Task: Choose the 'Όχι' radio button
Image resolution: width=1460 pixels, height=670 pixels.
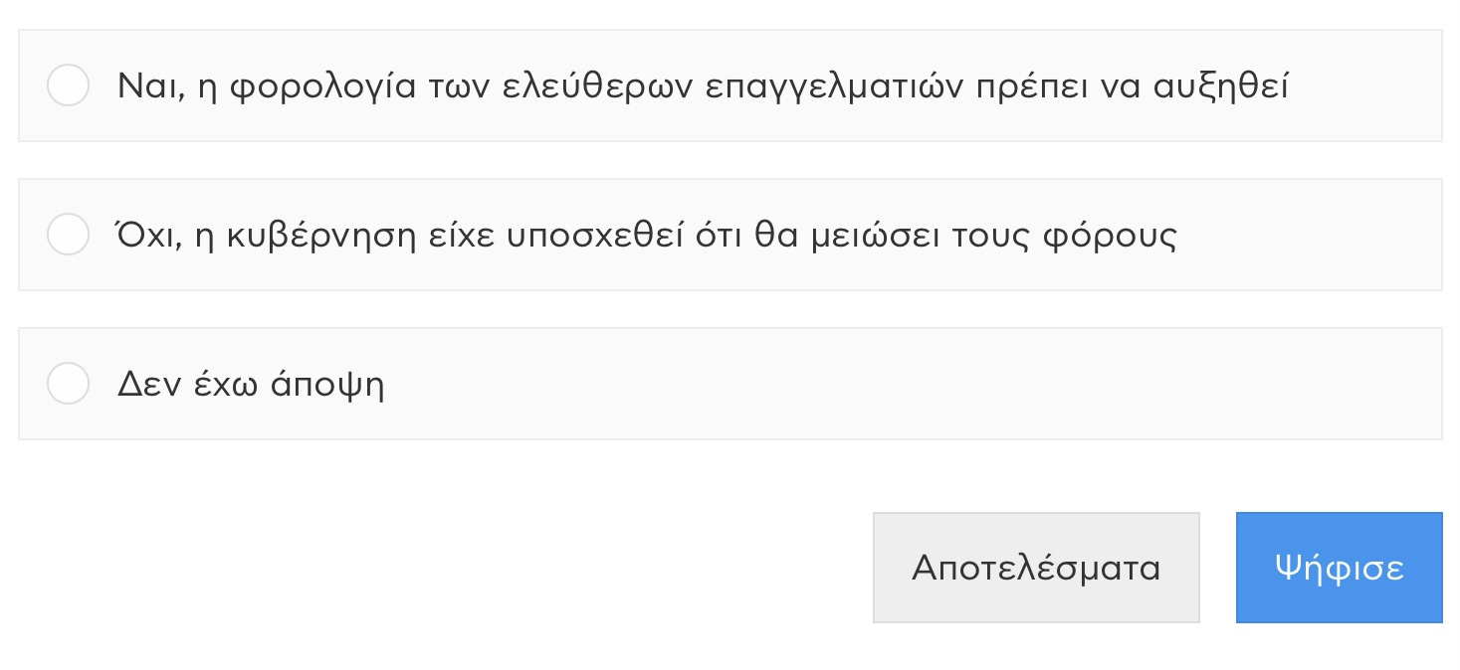Action: pos(69,235)
